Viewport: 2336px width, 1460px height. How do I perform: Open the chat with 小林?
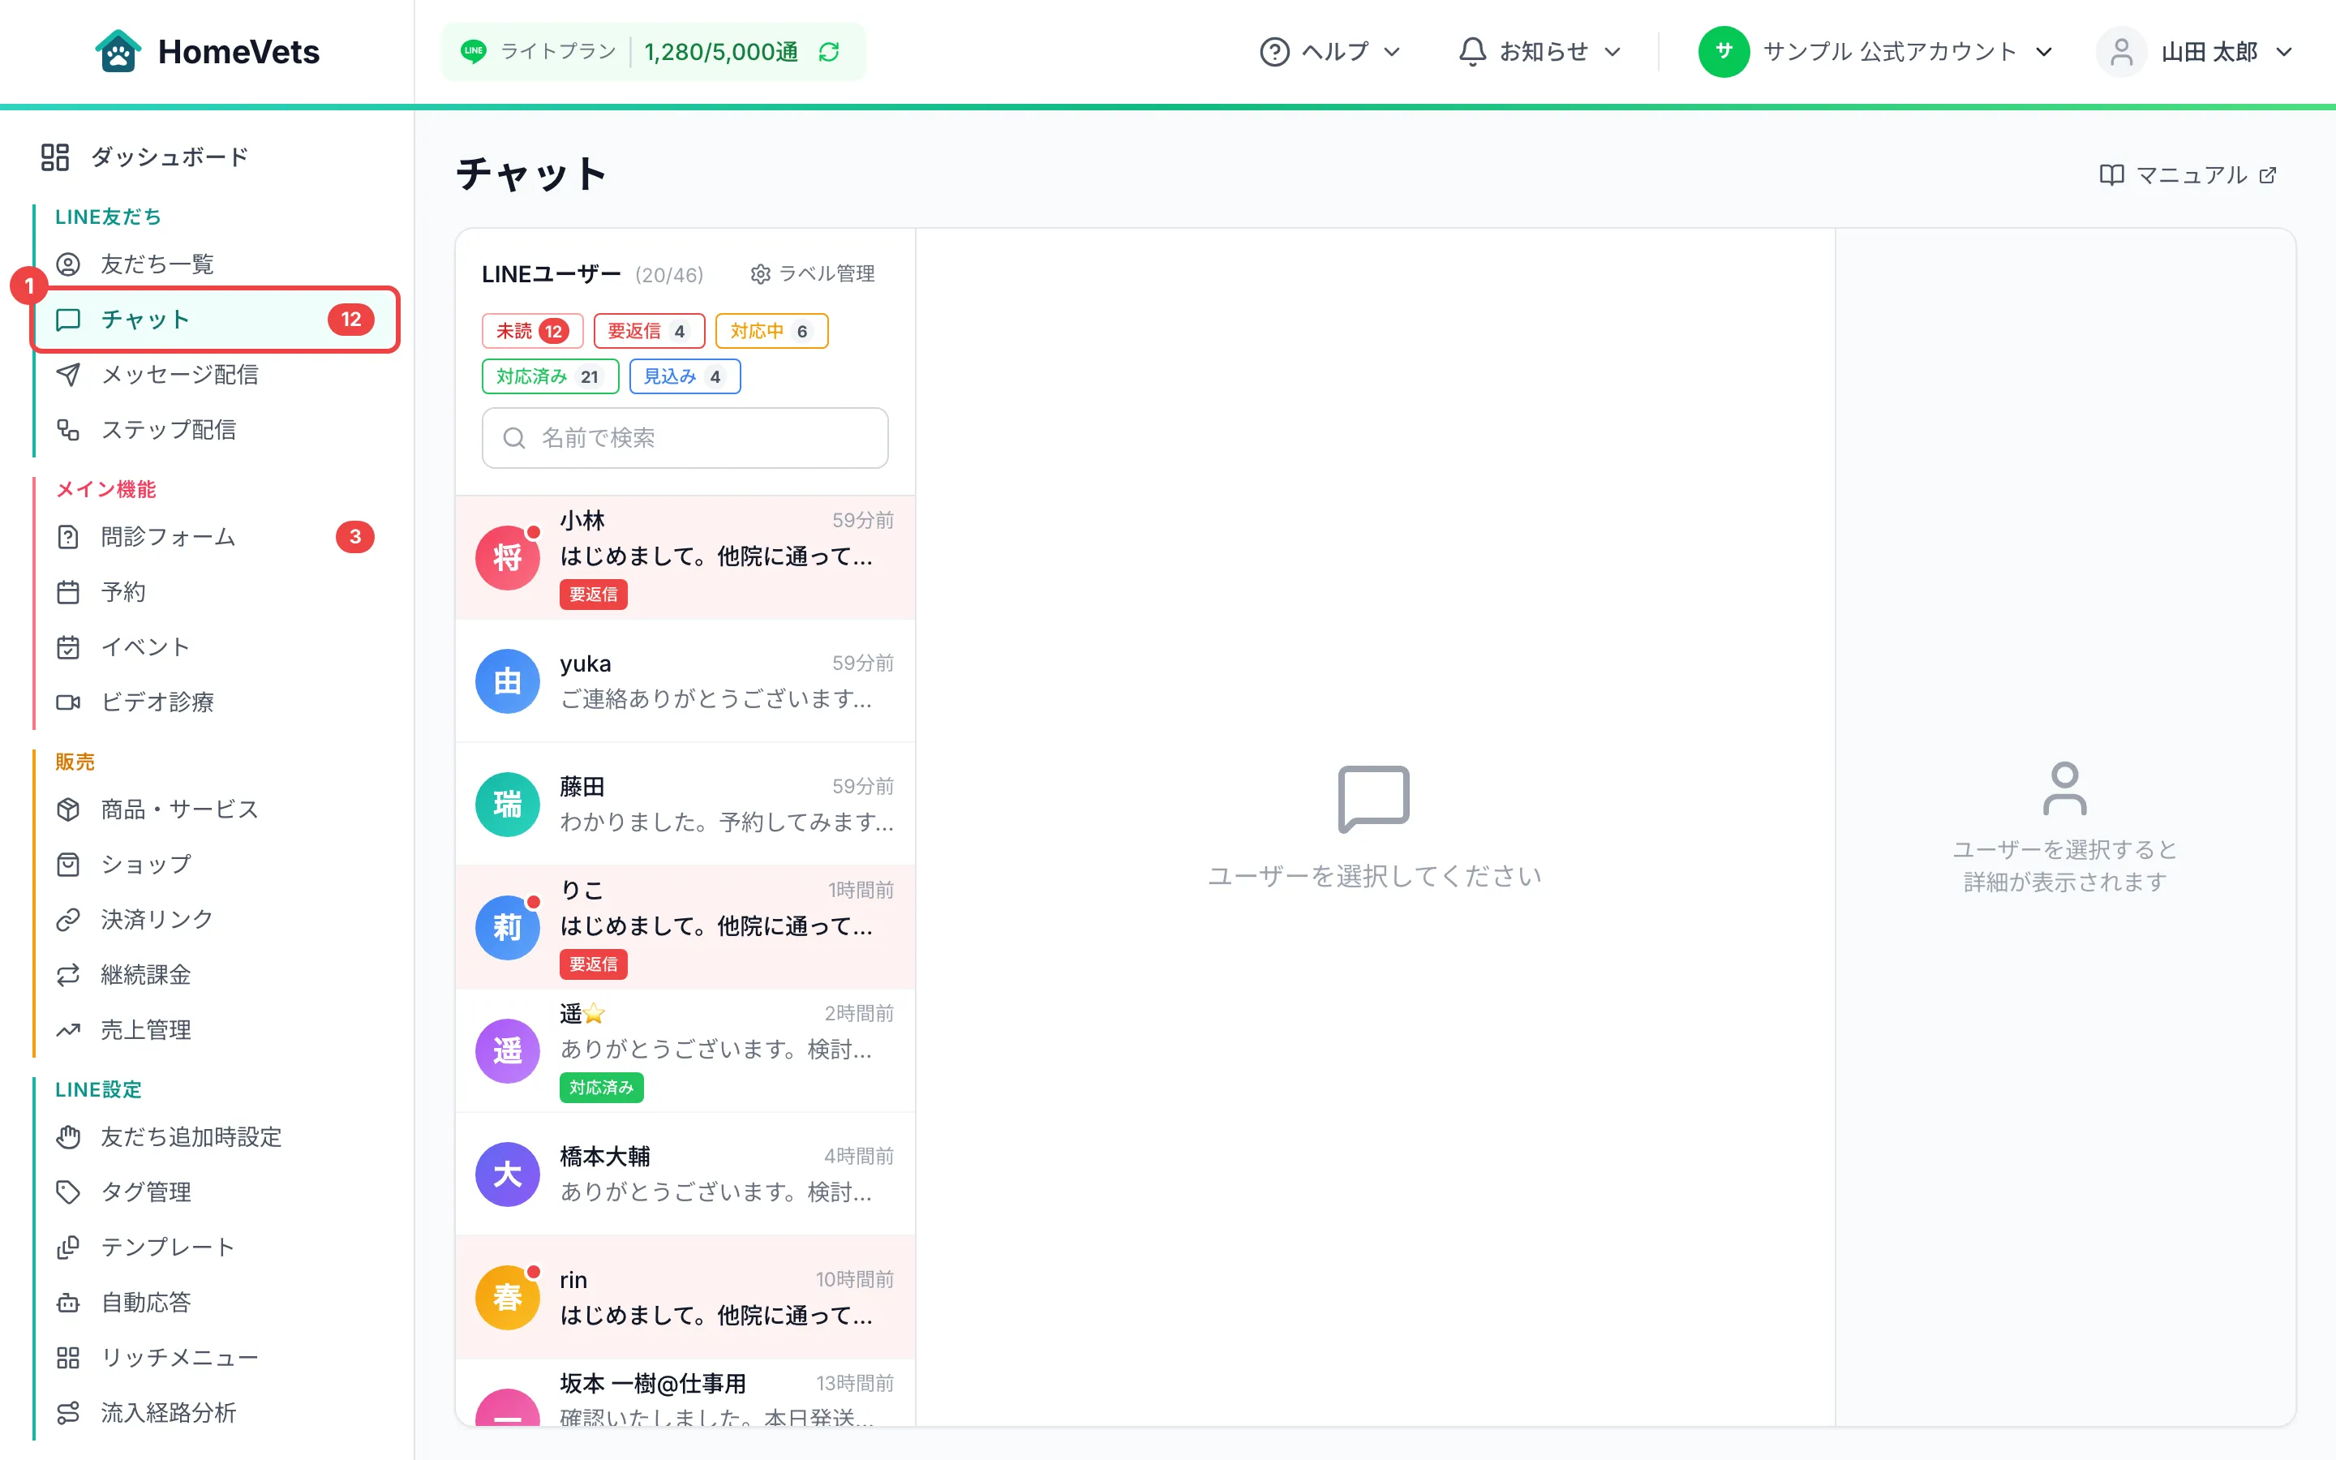685,557
